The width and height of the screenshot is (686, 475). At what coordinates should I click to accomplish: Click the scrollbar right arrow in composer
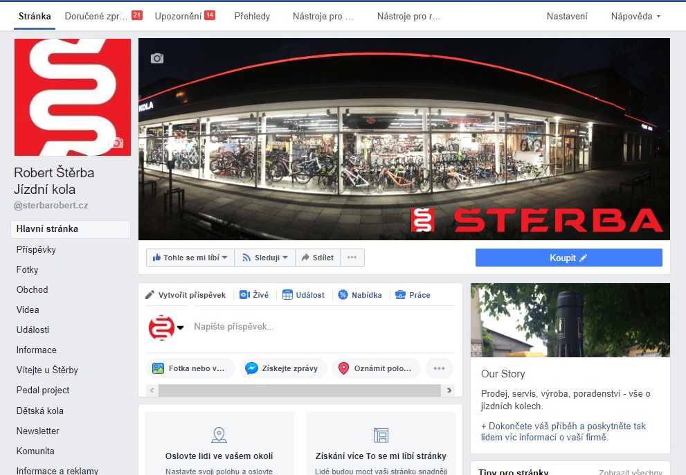[449, 391]
